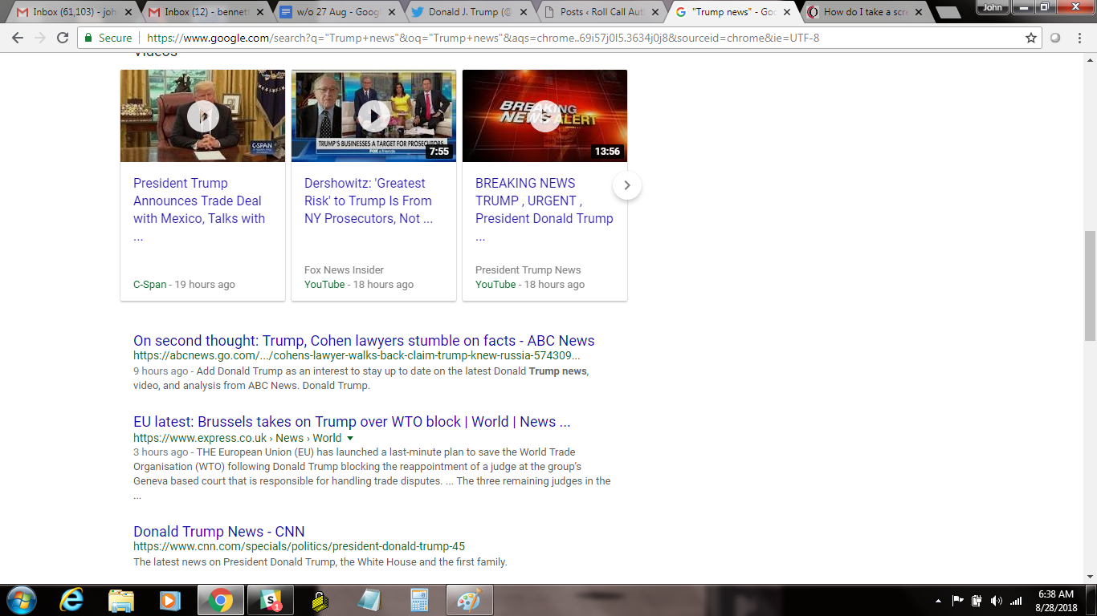Open the notepad taskbar icon
The image size is (1097, 616).
(369, 600)
